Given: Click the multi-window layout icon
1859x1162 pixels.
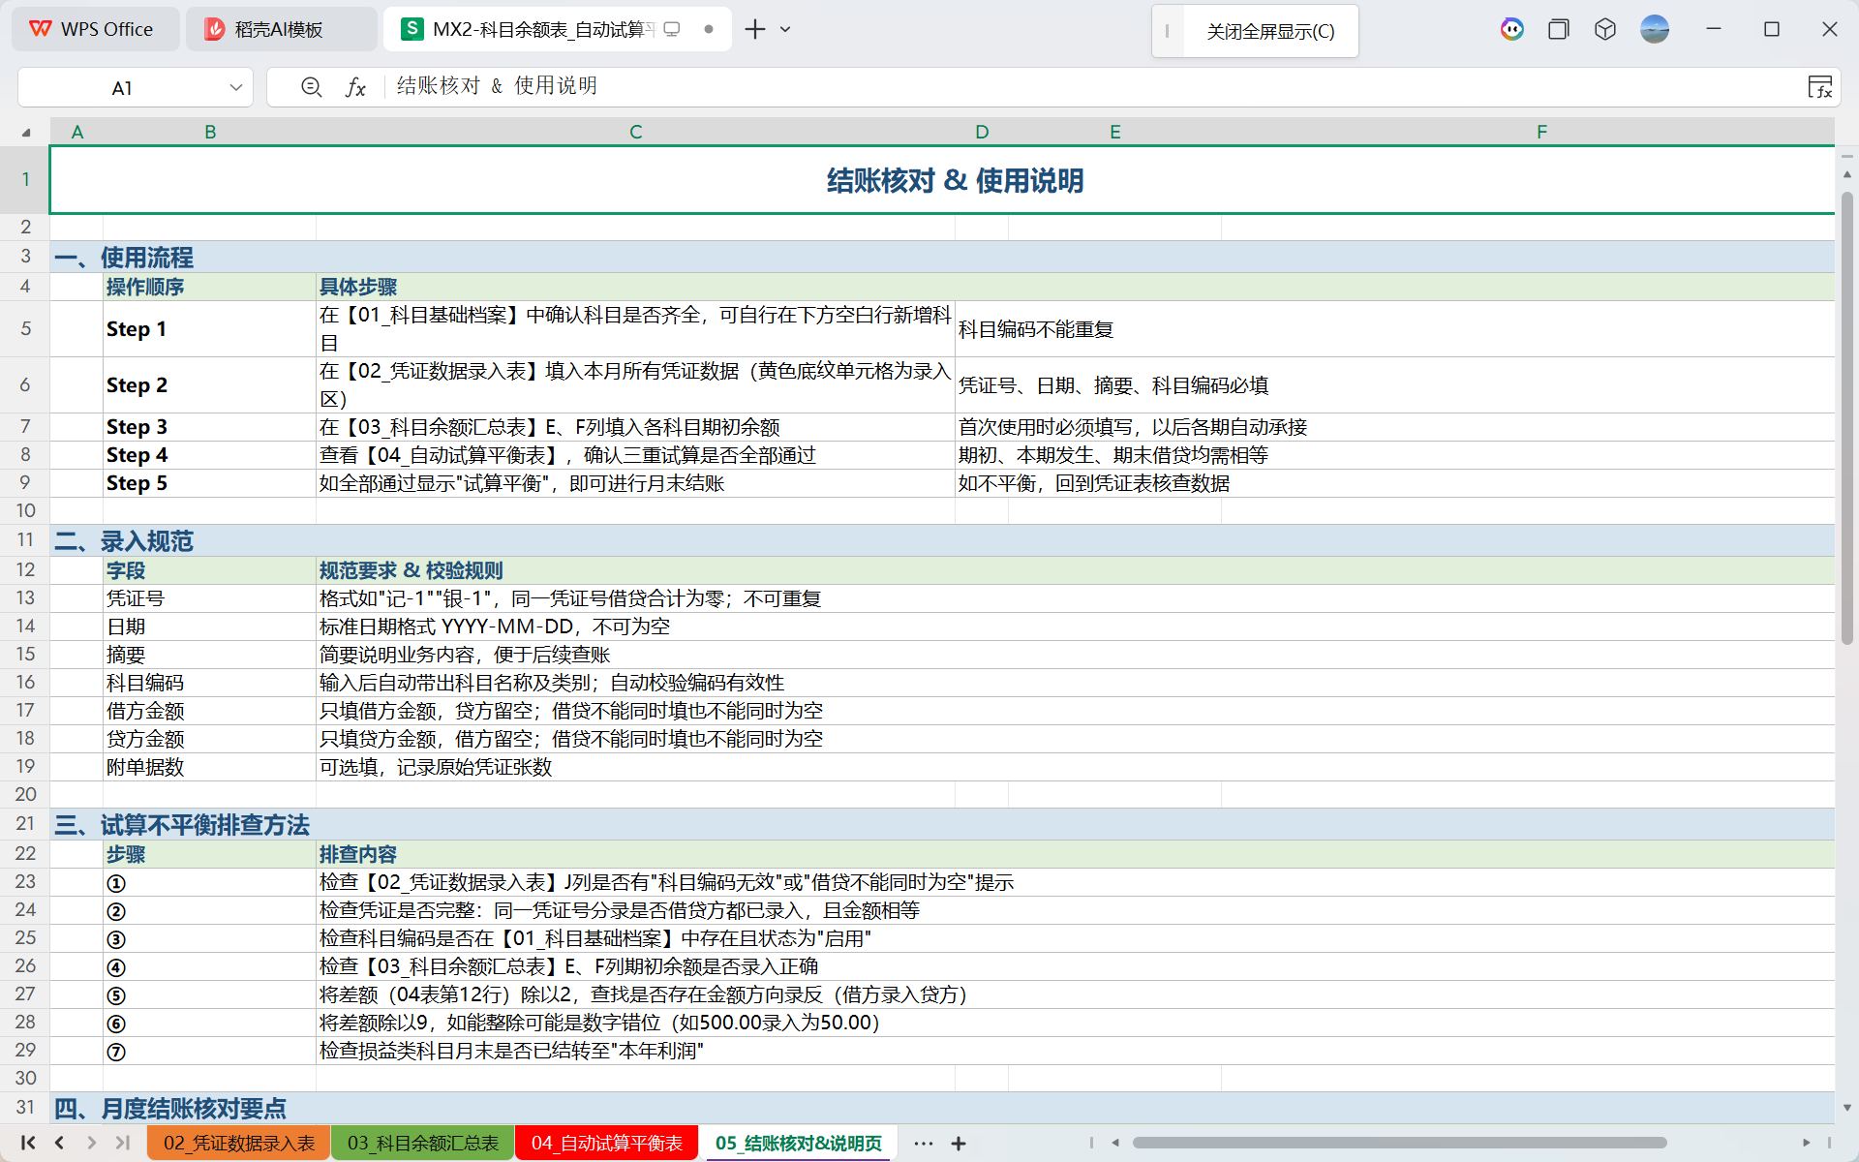Looking at the screenshot, I should [x=1558, y=29].
